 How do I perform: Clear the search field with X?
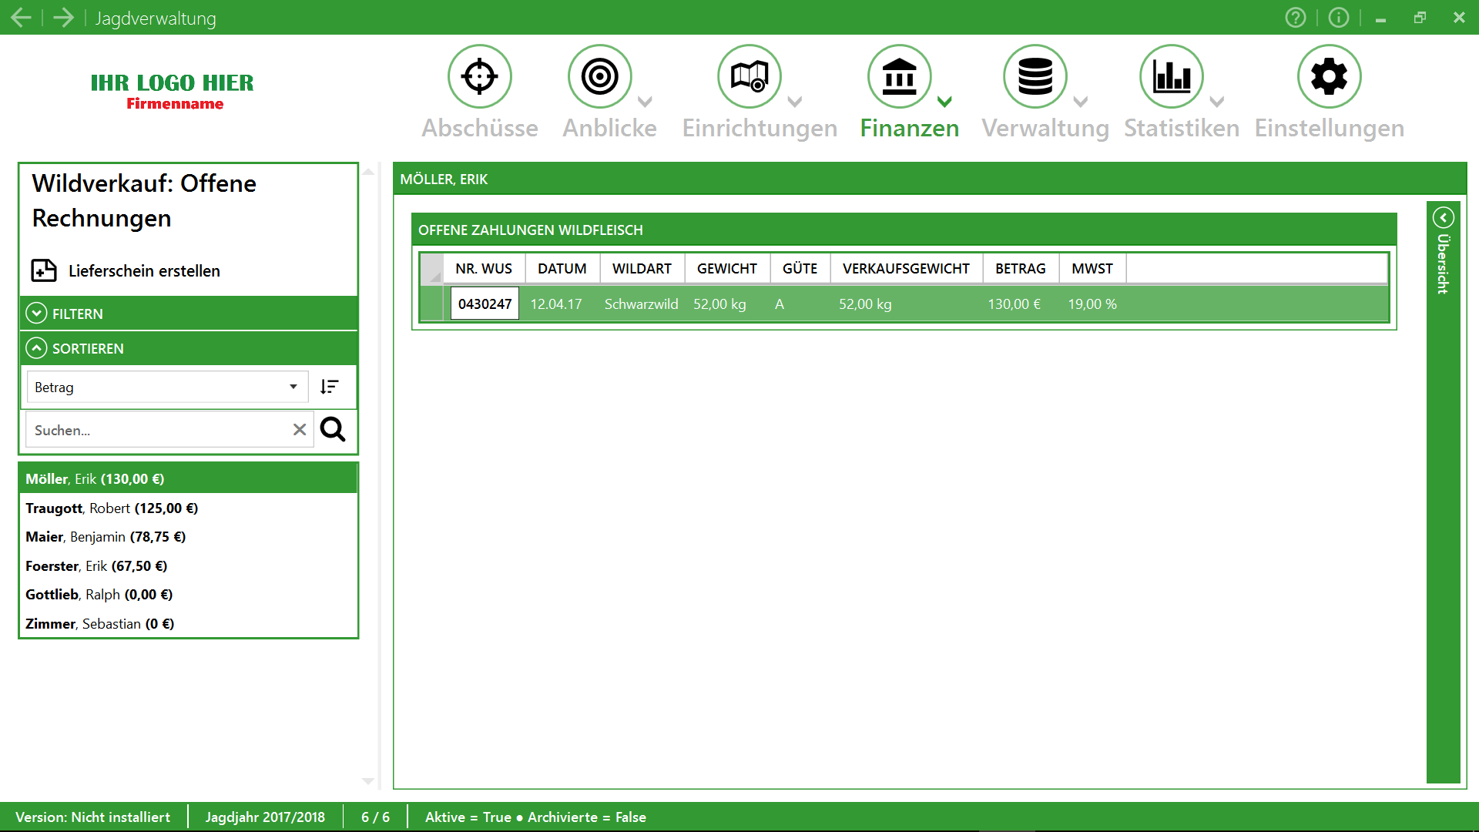point(300,430)
